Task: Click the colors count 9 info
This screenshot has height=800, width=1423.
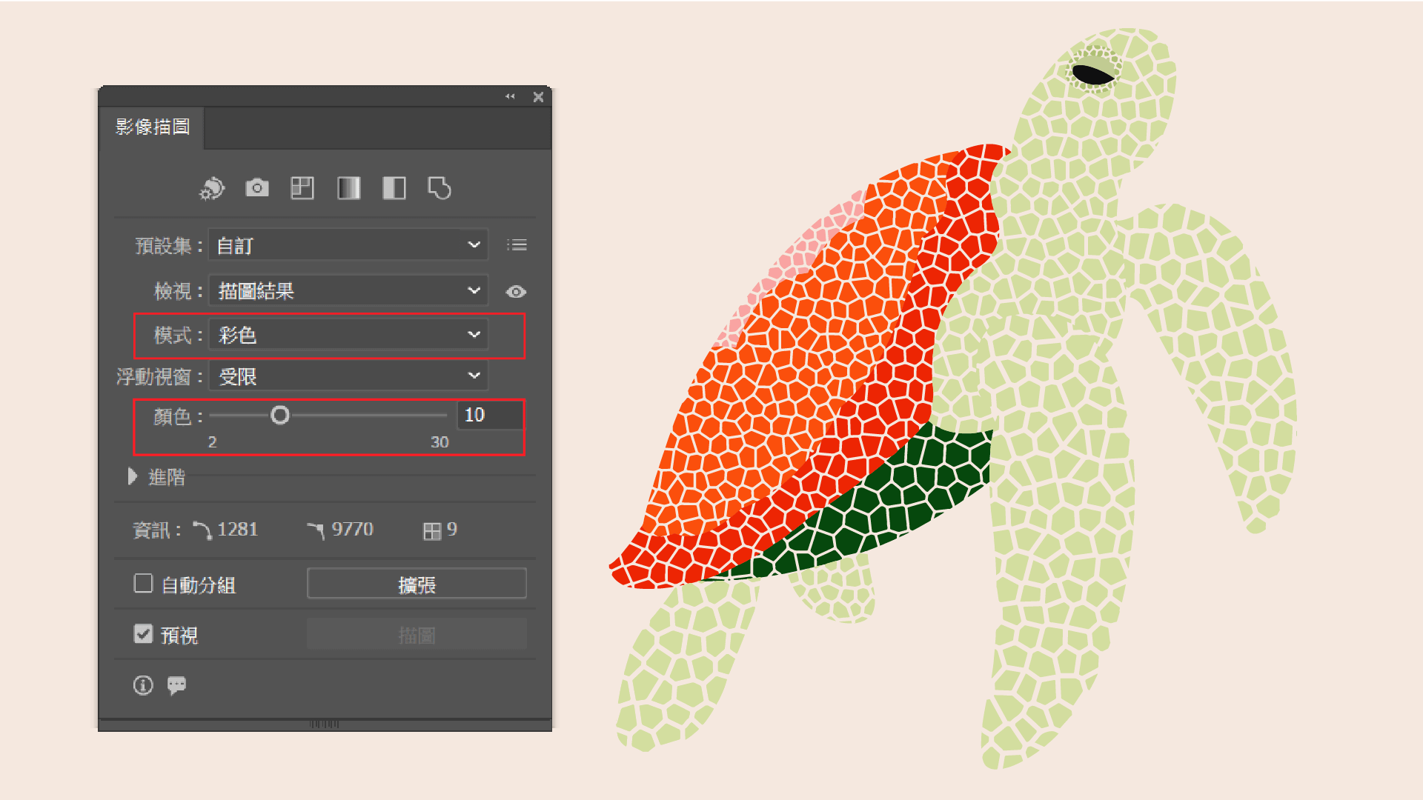Action: 440,530
